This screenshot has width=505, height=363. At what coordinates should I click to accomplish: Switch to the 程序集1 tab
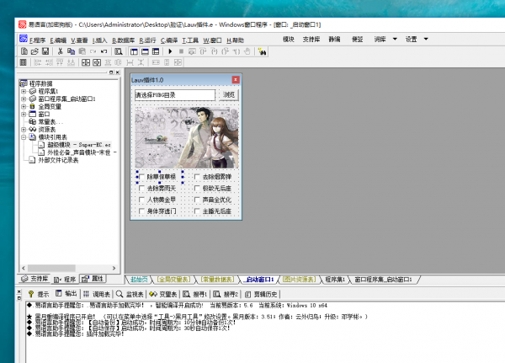(335, 279)
